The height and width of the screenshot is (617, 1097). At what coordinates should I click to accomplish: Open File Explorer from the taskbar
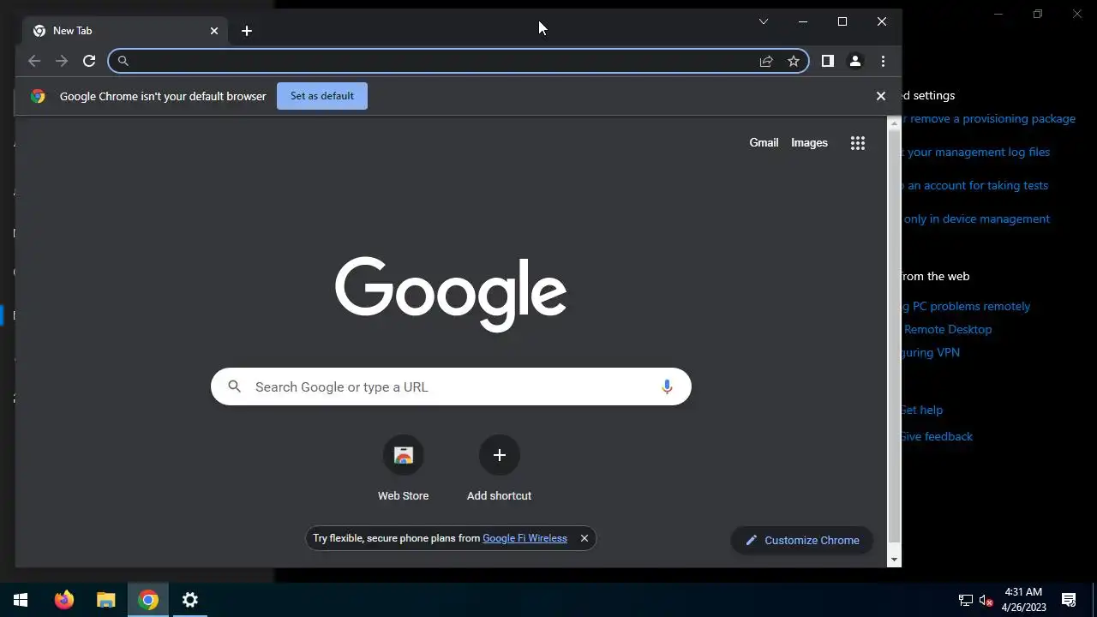coord(106,600)
